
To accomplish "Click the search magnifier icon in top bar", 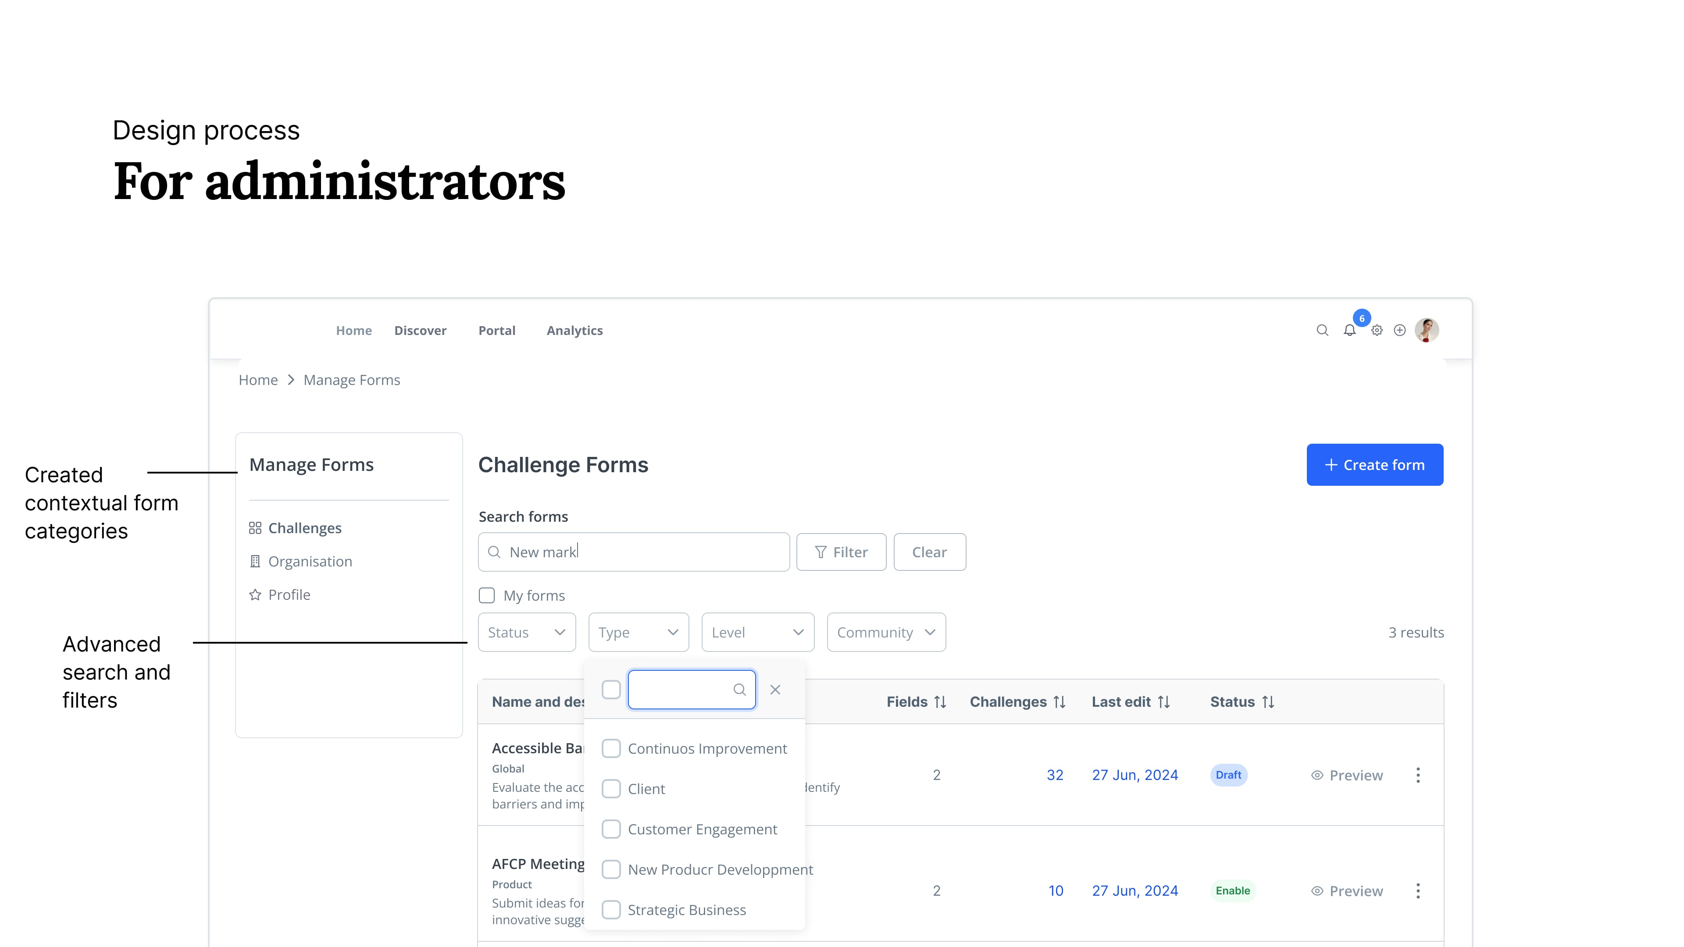I will (x=1322, y=330).
